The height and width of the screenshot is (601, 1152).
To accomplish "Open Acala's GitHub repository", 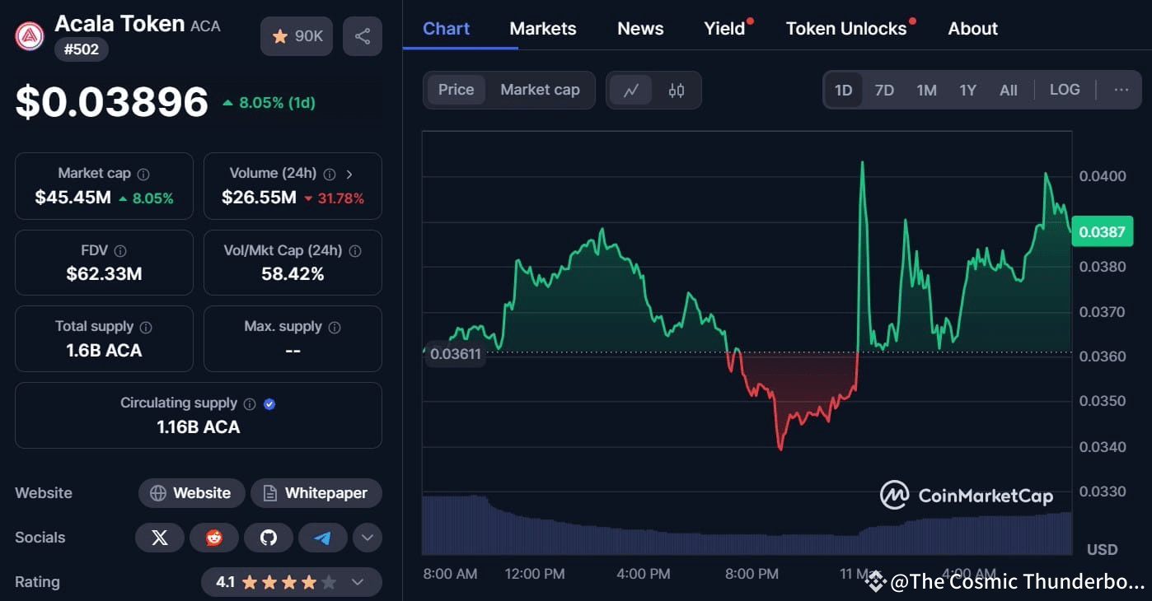I will (x=268, y=537).
